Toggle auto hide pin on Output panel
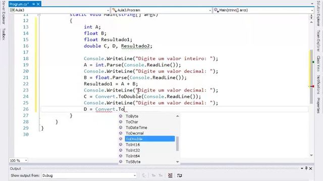 point(306,168)
